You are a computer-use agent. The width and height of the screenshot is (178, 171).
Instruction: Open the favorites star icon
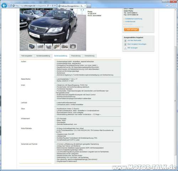(x=171, y=6)
